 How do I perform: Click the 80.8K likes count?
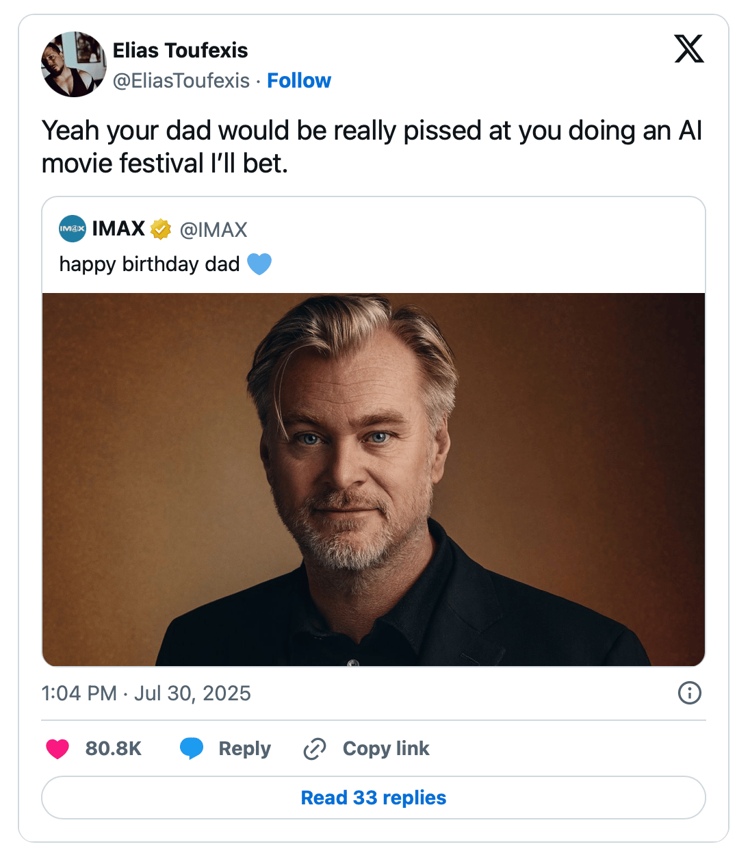coord(114,748)
